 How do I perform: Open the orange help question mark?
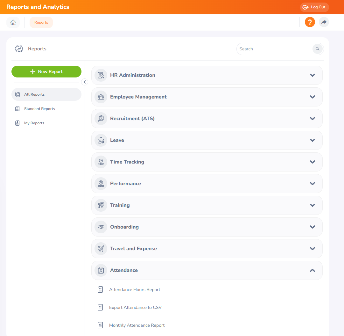click(310, 22)
